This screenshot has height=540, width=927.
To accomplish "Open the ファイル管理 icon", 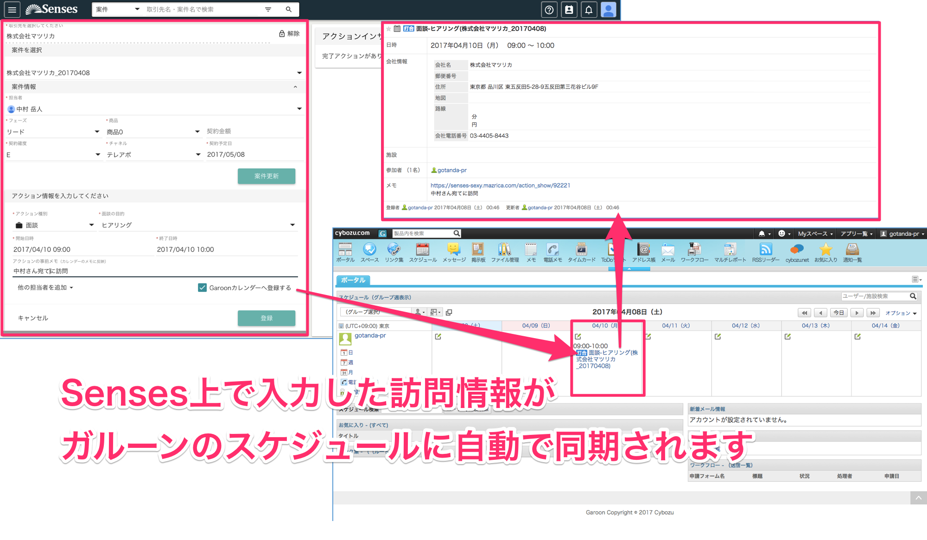I will click(x=505, y=253).
